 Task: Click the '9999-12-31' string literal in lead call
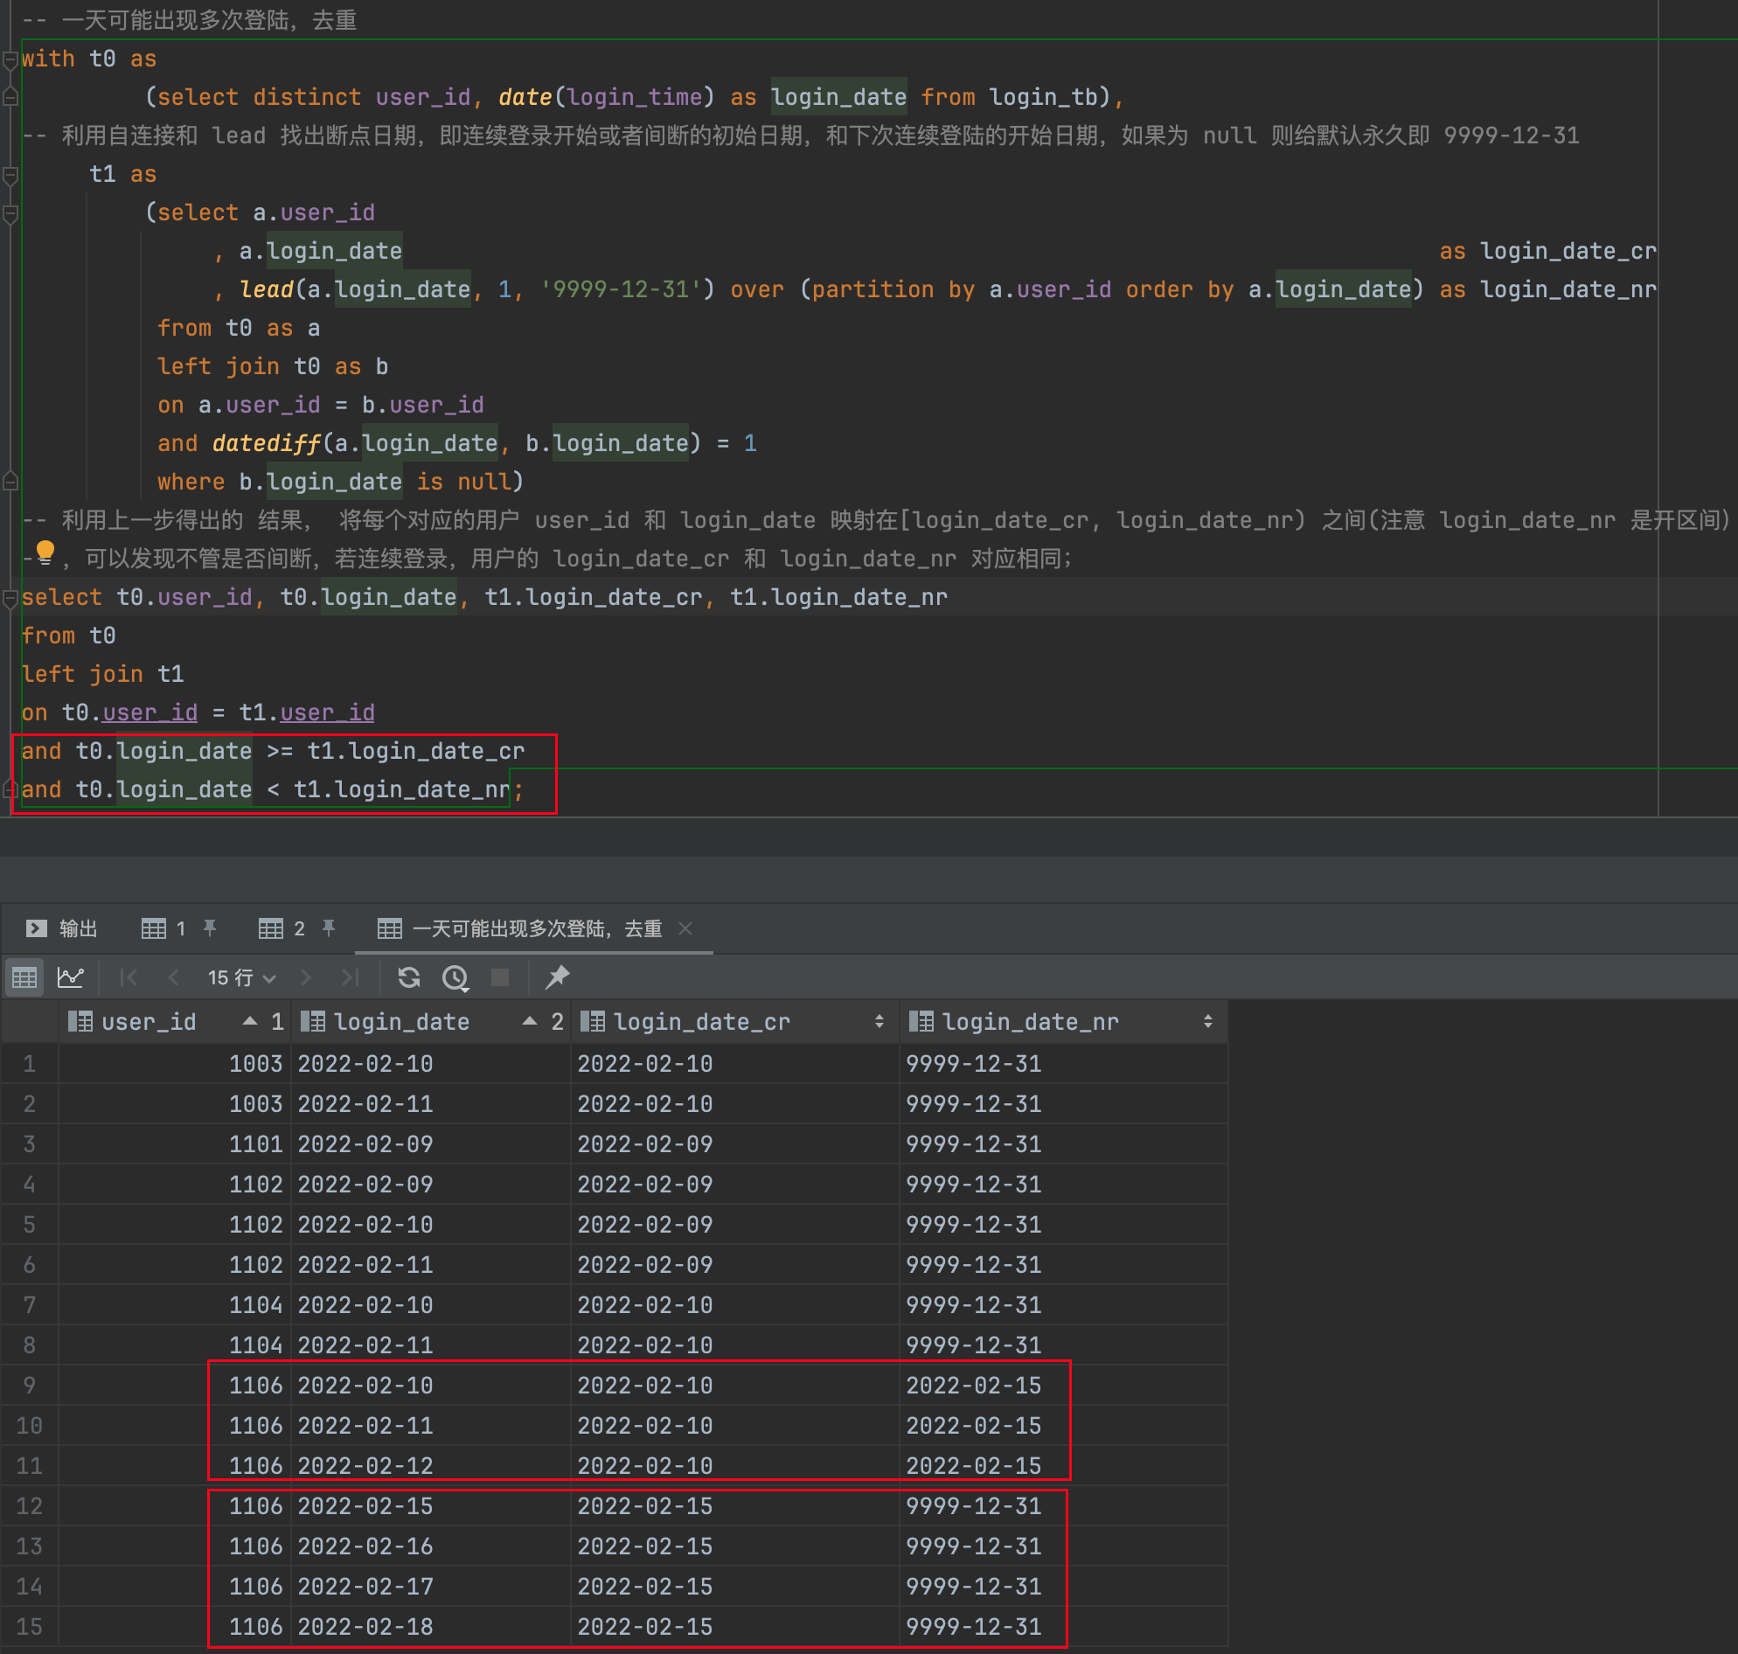coord(621,290)
